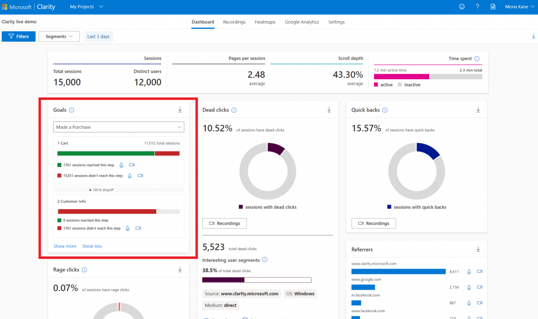Viewport: 538px width, 319px height.
Task: Click the feedback smiley icon in header
Action: [462, 7]
